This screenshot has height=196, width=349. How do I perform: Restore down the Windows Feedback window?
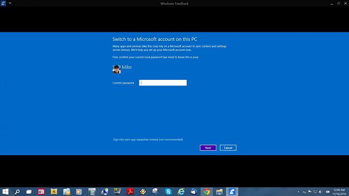[339, 4]
